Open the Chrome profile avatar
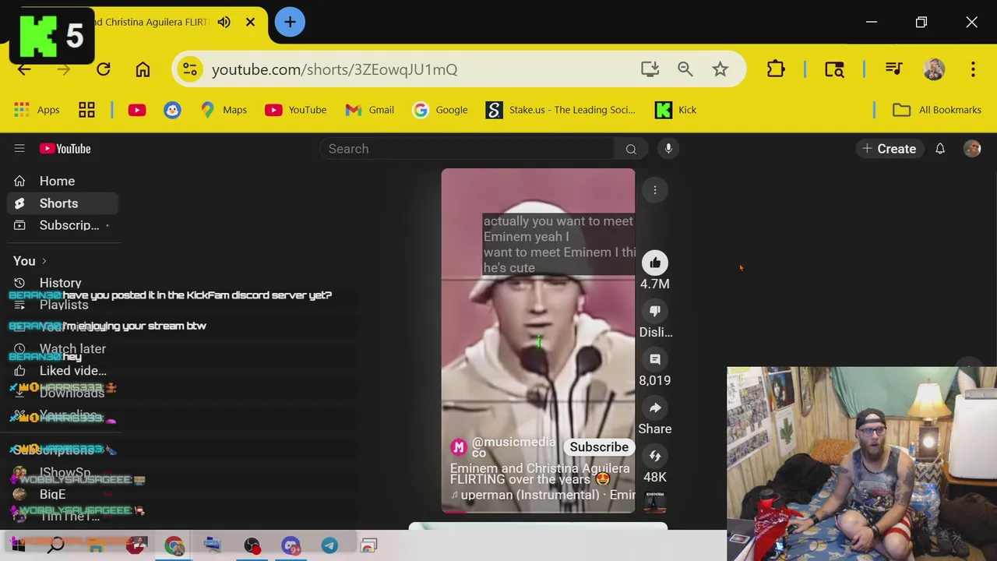Screen dimensions: 997x561 pos(934,69)
